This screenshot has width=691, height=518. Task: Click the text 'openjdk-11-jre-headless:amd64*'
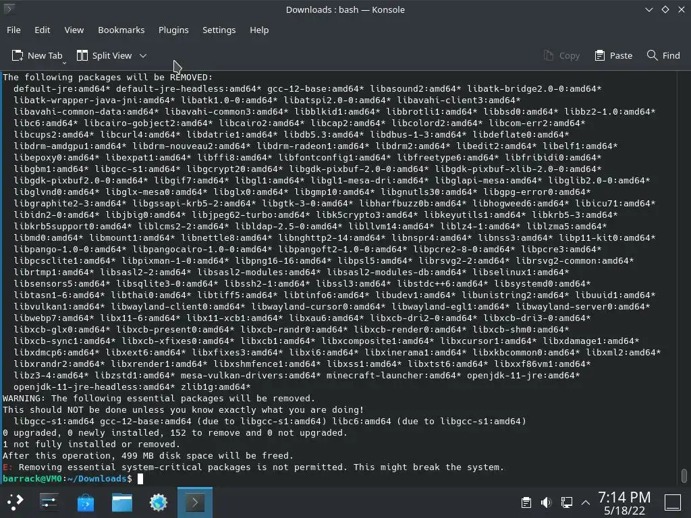point(94,386)
